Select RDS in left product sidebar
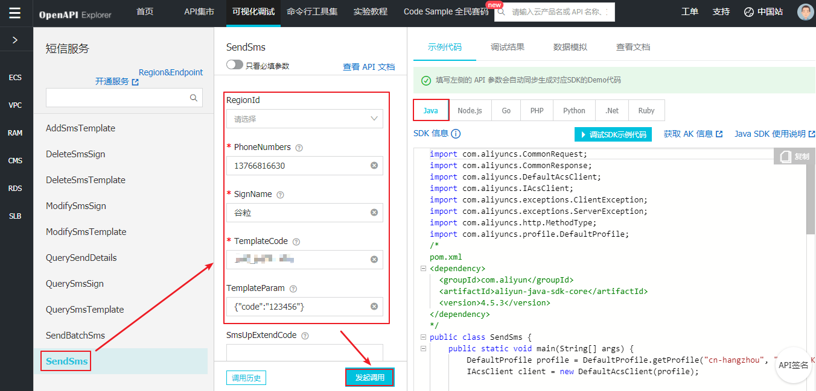The width and height of the screenshot is (816, 391). pyautogui.click(x=15, y=189)
